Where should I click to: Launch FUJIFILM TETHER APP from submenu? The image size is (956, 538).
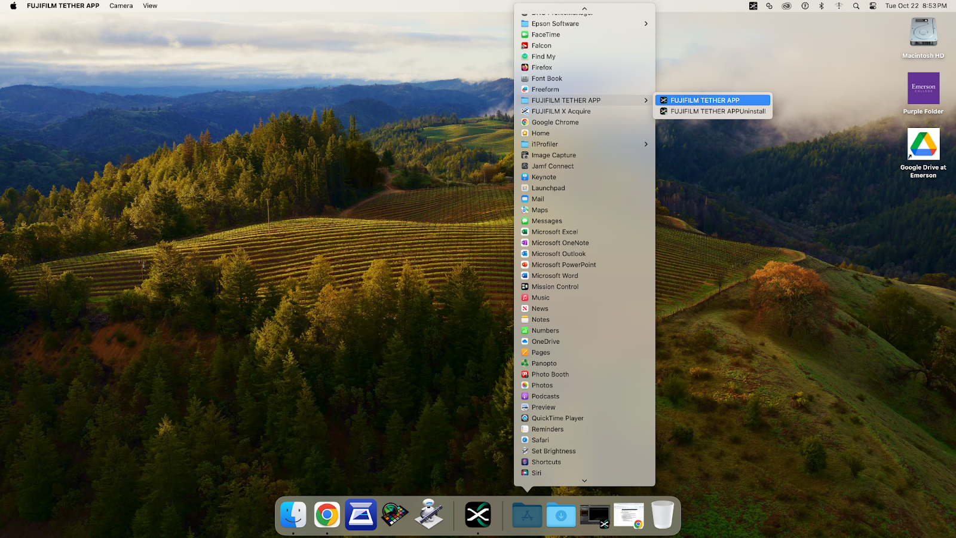coord(712,100)
